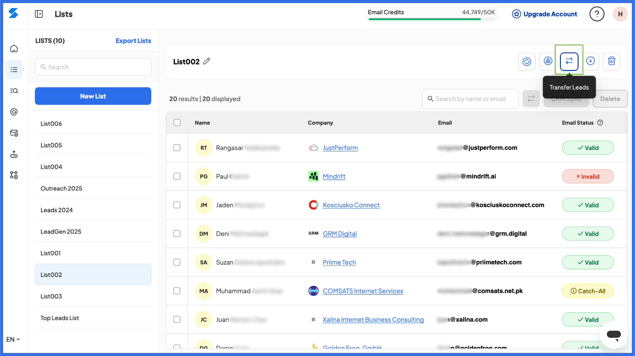Open the GRM Digital company link

[340, 234]
